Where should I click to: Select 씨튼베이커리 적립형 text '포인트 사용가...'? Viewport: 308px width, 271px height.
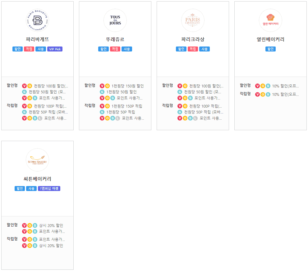point(52,239)
